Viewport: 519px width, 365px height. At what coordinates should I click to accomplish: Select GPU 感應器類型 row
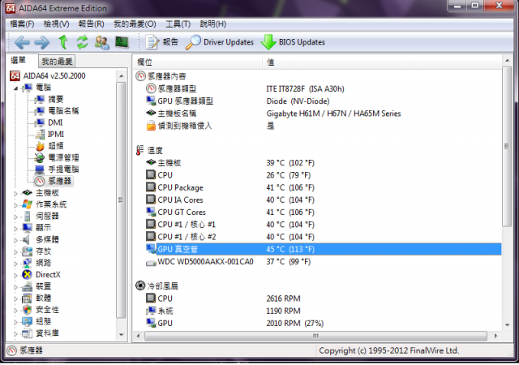[x=318, y=101]
